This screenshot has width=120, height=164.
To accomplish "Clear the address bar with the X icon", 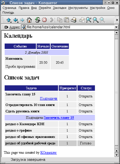I will [x=6, y=27].
